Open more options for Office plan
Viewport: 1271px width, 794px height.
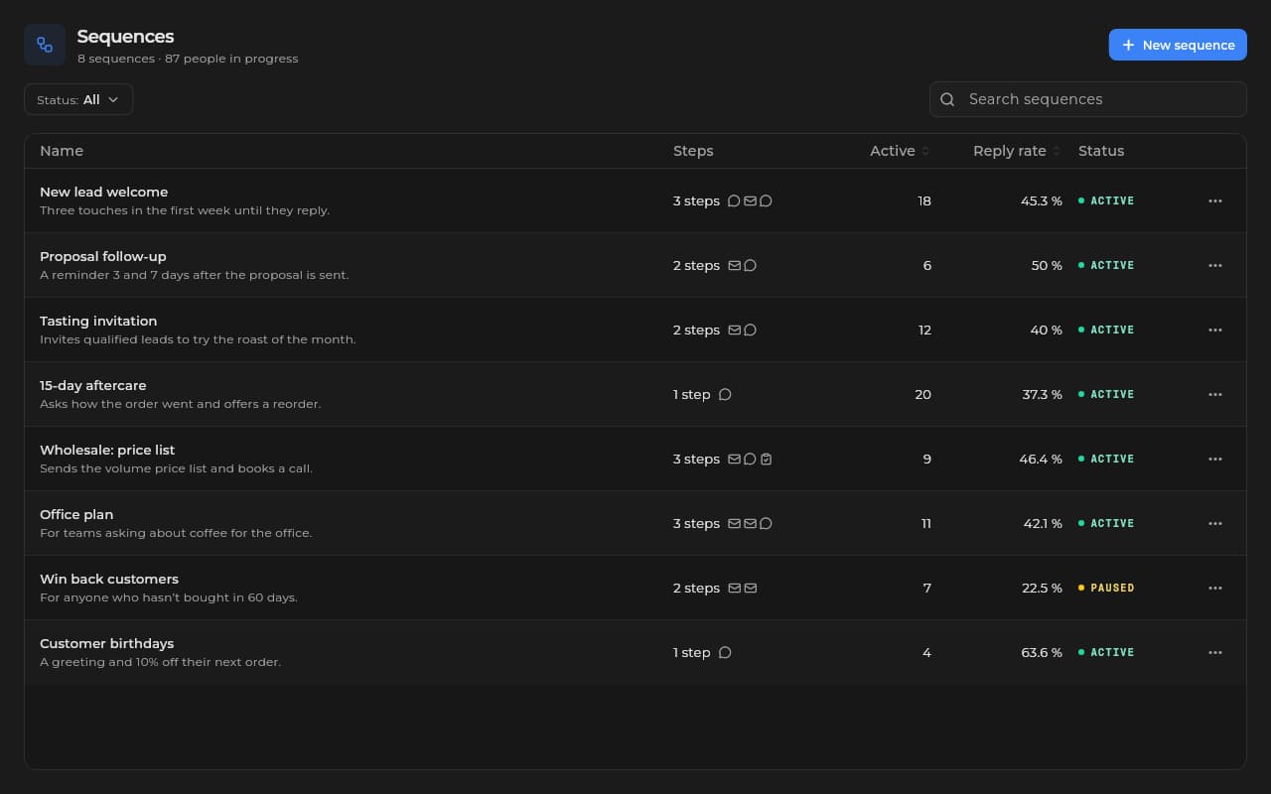point(1214,523)
